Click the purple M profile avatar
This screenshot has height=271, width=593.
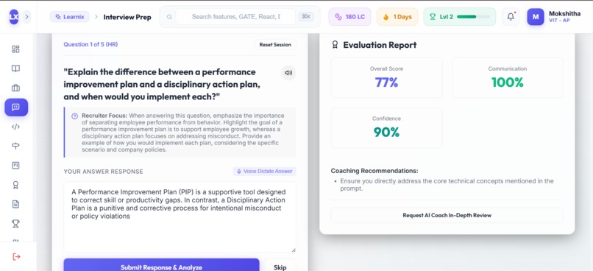[x=536, y=17]
